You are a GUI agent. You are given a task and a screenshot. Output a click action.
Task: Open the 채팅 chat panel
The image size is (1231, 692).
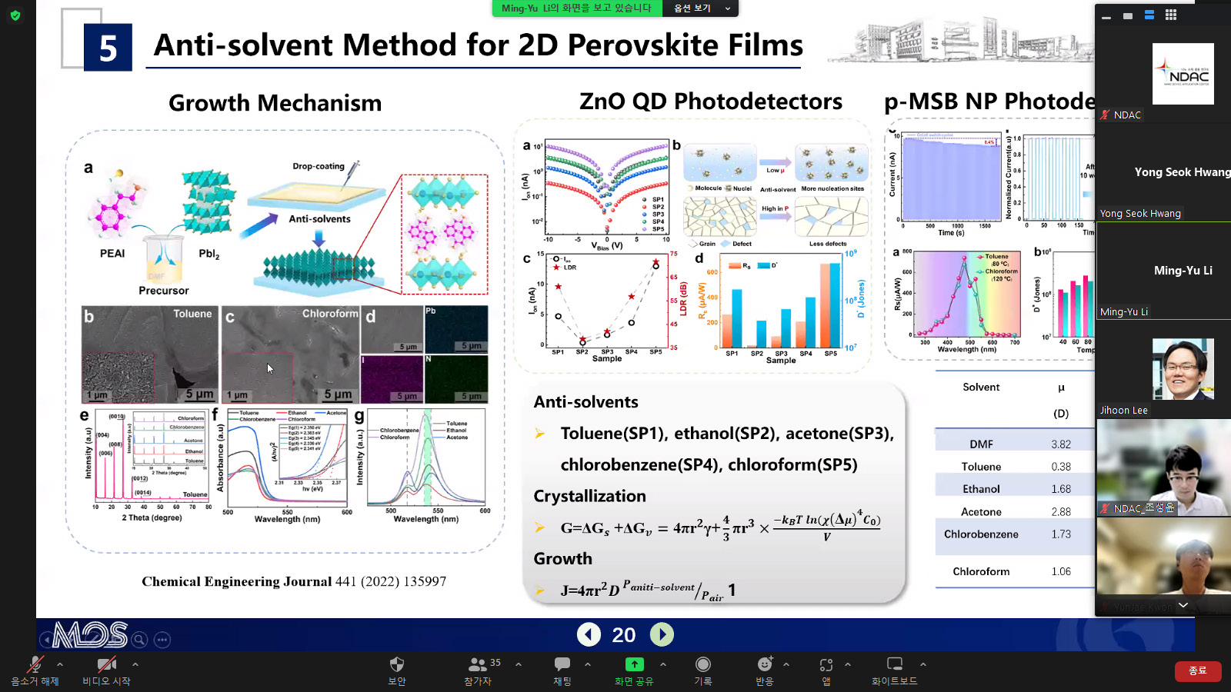coord(562,670)
